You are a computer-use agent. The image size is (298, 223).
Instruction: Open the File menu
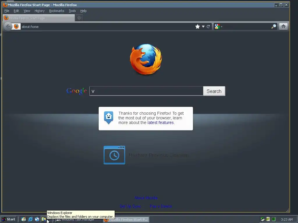click(x=7, y=11)
